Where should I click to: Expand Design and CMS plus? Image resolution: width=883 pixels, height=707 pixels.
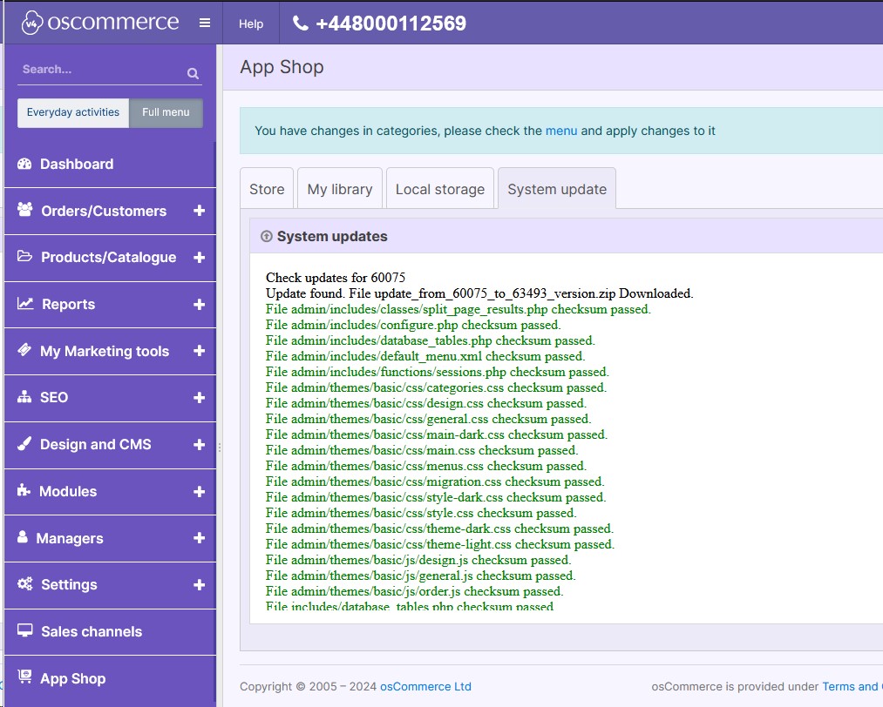tap(199, 444)
